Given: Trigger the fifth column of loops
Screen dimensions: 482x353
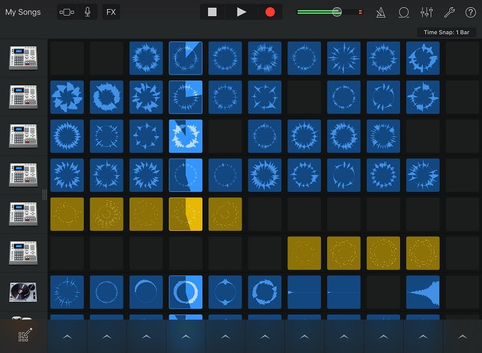Looking at the screenshot, I should click(x=225, y=336).
